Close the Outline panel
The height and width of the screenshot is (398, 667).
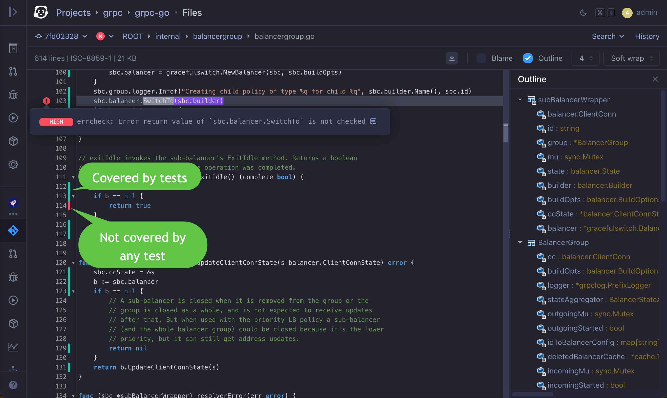(655, 79)
